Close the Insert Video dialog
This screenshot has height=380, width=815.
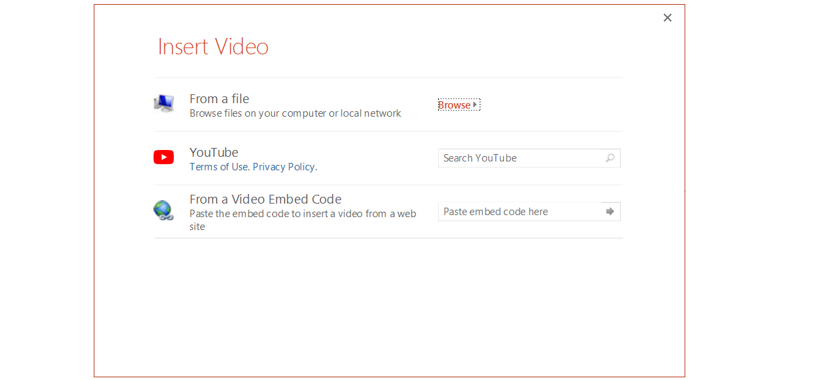pyautogui.click(x=668, y=18)
